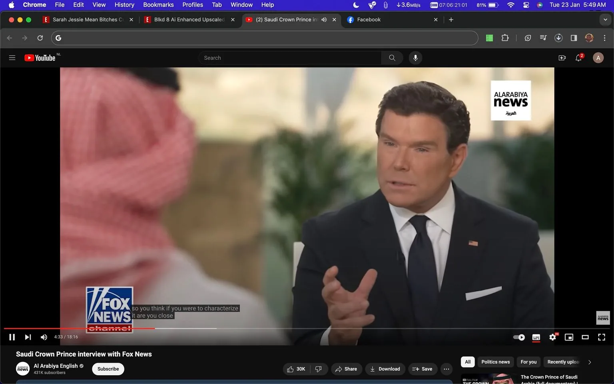Image resolution: width=614 pixels, height=384 pixels.
Task: Open the Create video menu
Action: pos(562,58)
